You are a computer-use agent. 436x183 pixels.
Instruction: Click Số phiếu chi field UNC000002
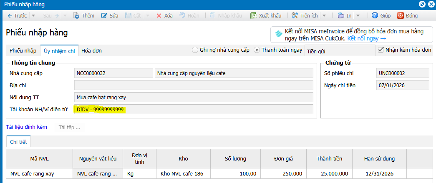[402, 73]
